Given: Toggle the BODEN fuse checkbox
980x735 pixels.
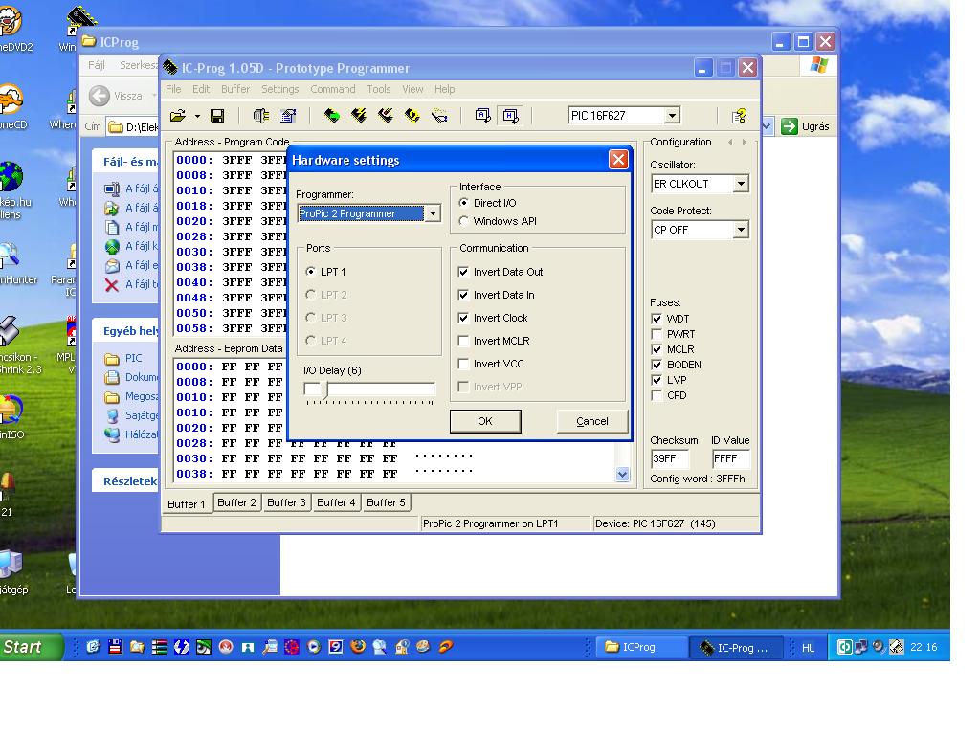Looking at the screenshot, I should click(x=657, y=365).
